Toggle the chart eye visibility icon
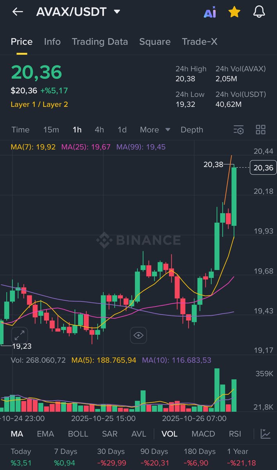Viewport: 277px width, 470px height. click(138, 335)
